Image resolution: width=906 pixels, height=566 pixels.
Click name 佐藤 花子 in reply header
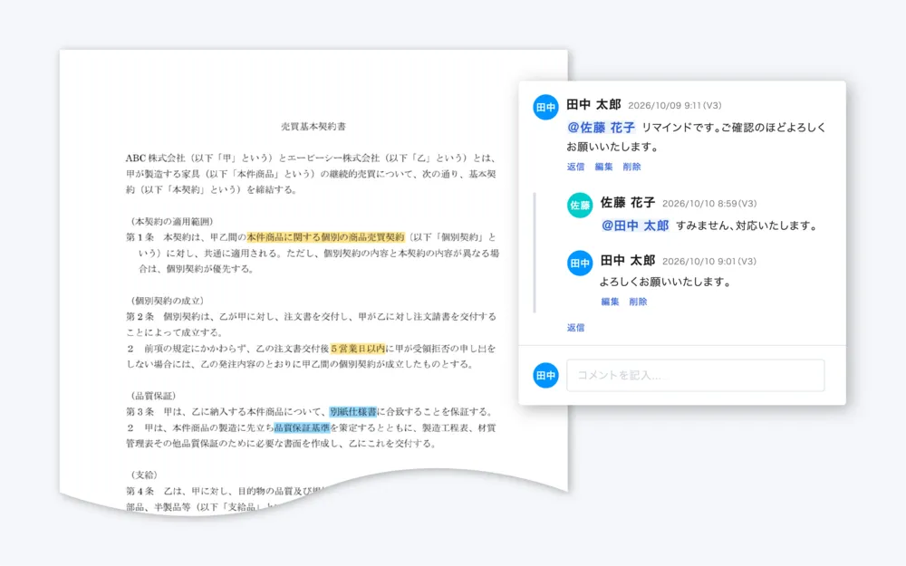click(628, 203)
